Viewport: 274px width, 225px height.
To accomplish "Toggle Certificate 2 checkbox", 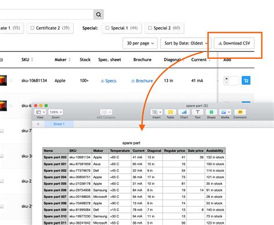I will pyautogui.click(x=32, y=28).
